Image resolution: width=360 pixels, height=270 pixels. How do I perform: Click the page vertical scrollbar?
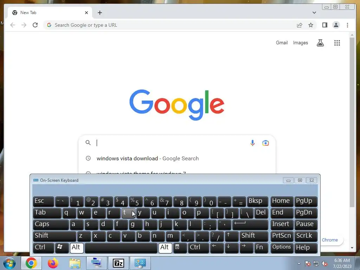point(352,122)
